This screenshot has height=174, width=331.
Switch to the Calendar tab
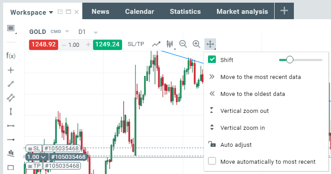point(140,11)
